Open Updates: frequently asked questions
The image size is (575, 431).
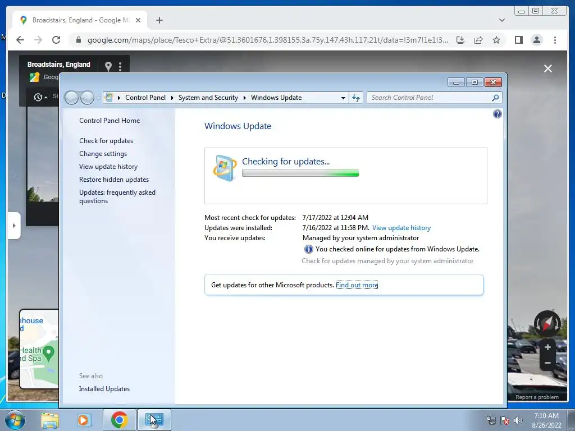(x=117, y=196)
